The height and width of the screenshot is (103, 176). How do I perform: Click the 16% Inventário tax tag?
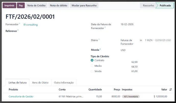click(131, 96)
